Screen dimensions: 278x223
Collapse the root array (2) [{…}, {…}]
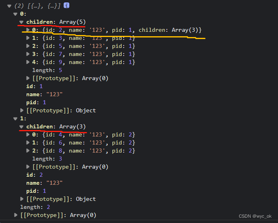coord(9,6)
